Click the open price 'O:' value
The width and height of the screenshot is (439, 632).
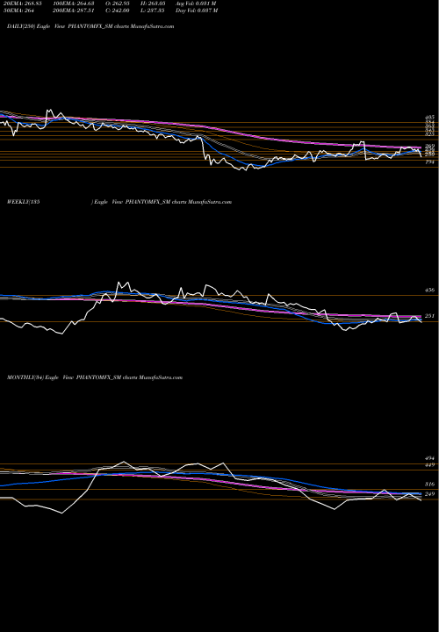(x=118, y=4)
